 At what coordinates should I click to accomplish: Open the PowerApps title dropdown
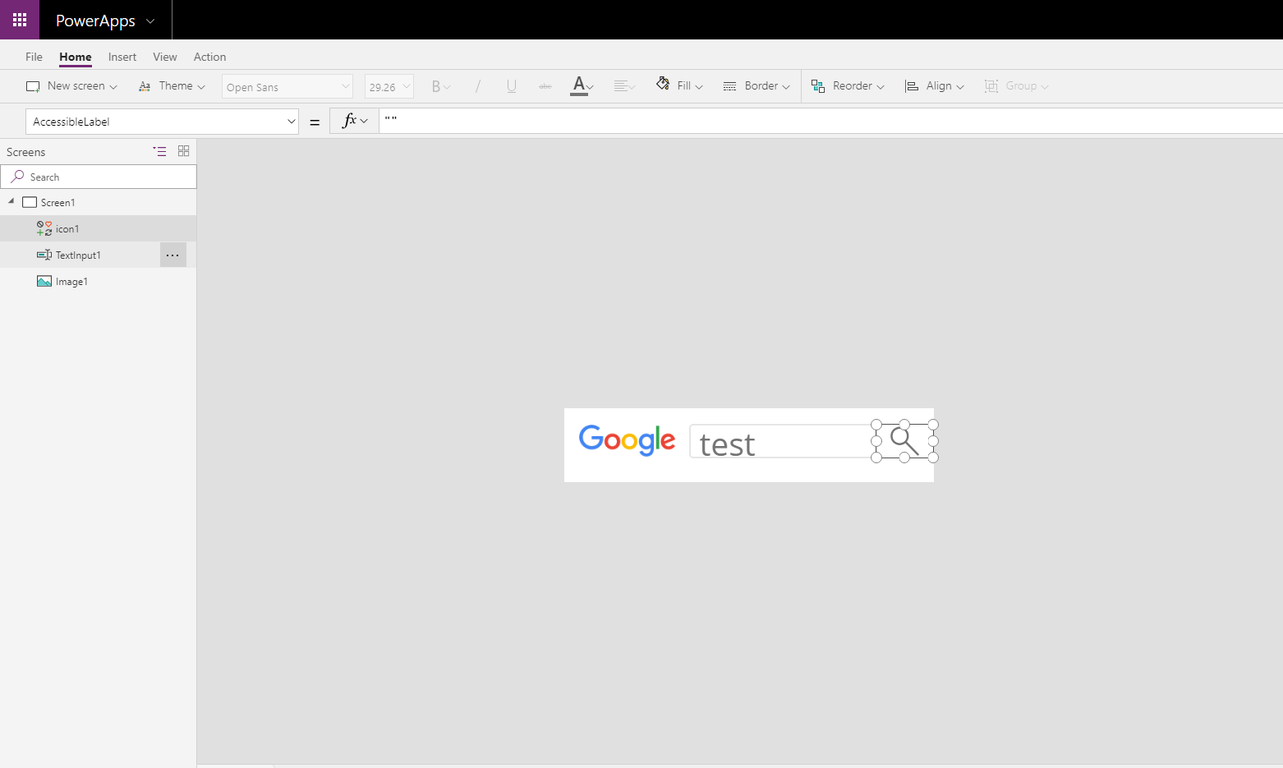click(104, 21)
